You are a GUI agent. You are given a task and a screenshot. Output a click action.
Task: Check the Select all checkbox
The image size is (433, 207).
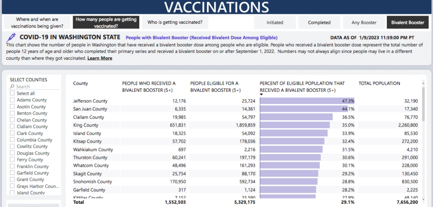pyautogui.click(x=12, y=94)
